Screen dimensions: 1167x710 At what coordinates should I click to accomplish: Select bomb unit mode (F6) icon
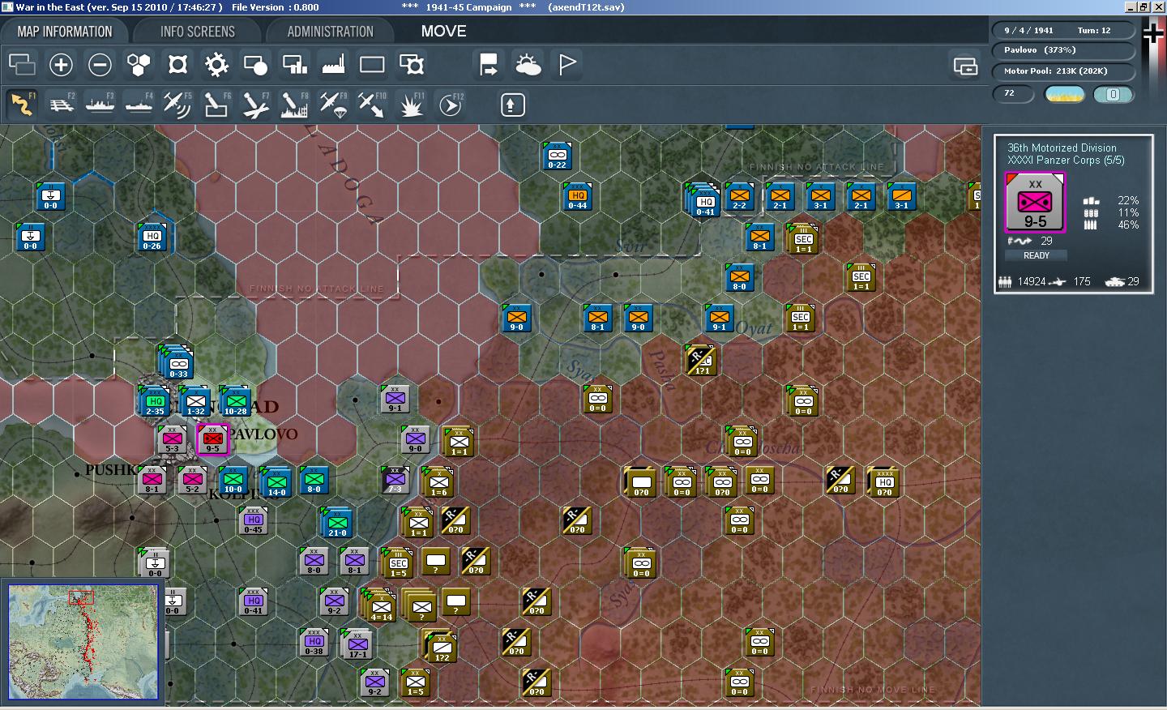click(x=216, y=105)
